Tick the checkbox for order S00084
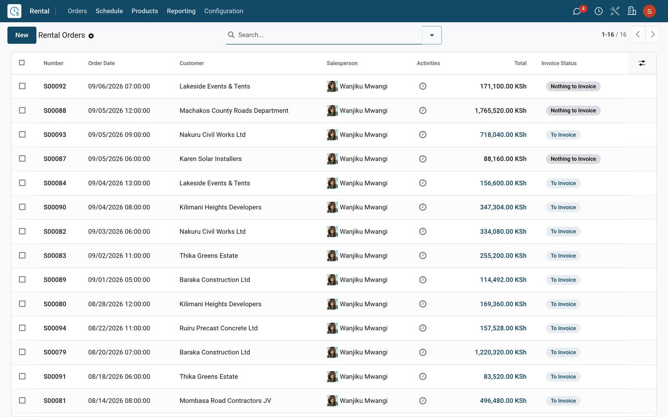The image size is (668, 417). [22, 183]
